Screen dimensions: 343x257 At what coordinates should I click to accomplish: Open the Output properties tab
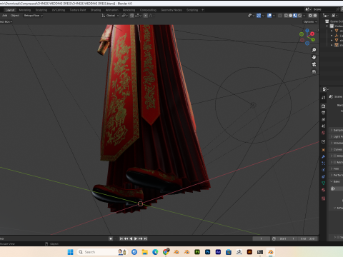point(323,113)
